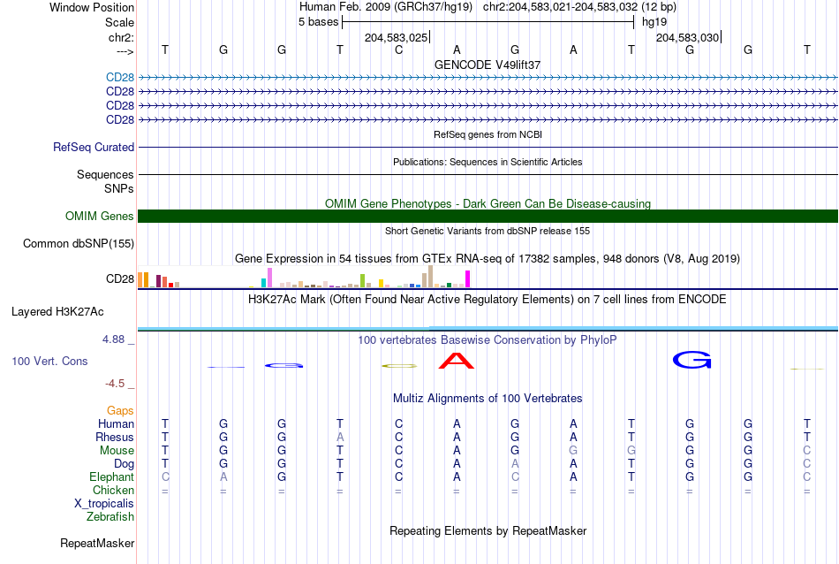Open 'Repeating Elements by RepeatMasker' track title
Screen dimensions: 839x564
point(488,531)
